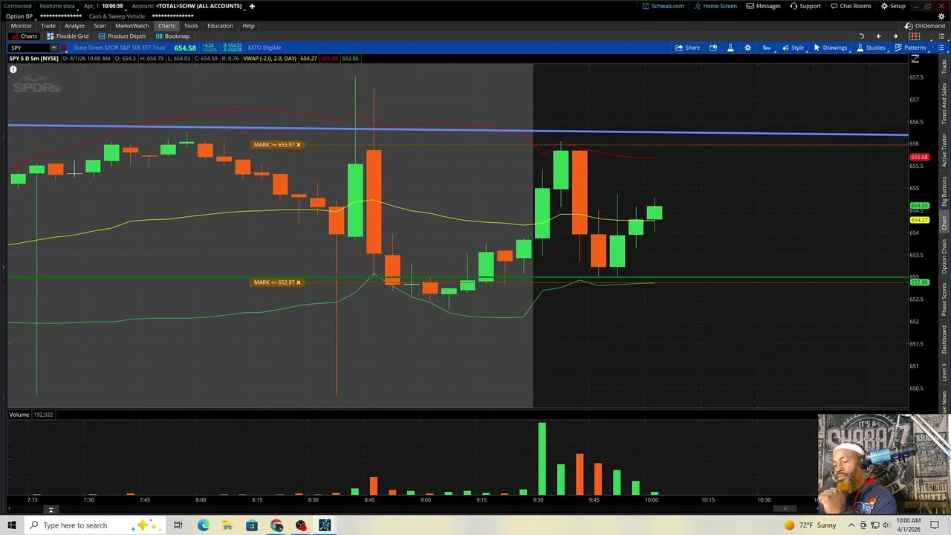951x535 pixels.
Task: Open chart settings gear icon
Action: 747,48
